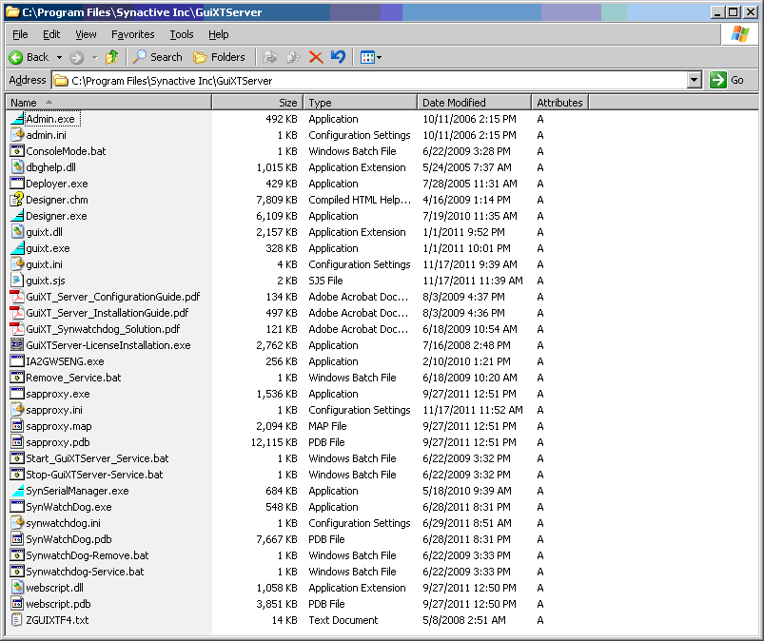Sort files by Attributes column header

pos(560,103)
